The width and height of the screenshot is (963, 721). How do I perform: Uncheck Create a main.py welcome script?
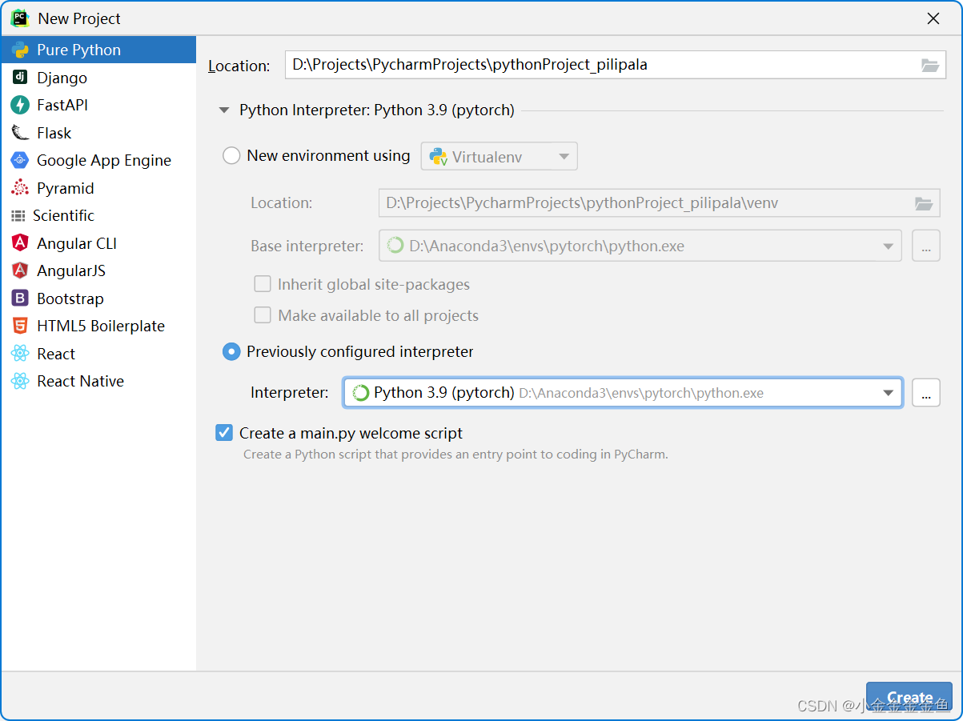(224, 433)
